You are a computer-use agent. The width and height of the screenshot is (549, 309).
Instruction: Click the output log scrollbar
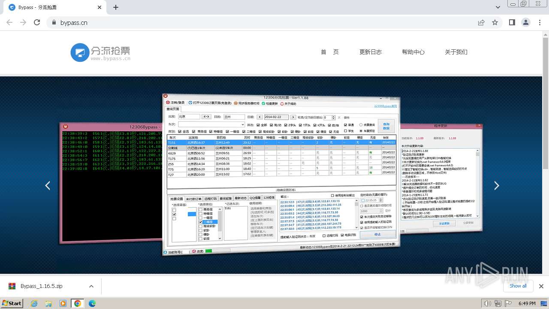tap(356, 215)
